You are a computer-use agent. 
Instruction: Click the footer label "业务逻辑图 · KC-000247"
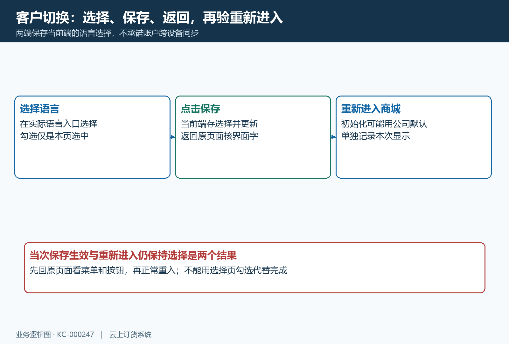55,334
